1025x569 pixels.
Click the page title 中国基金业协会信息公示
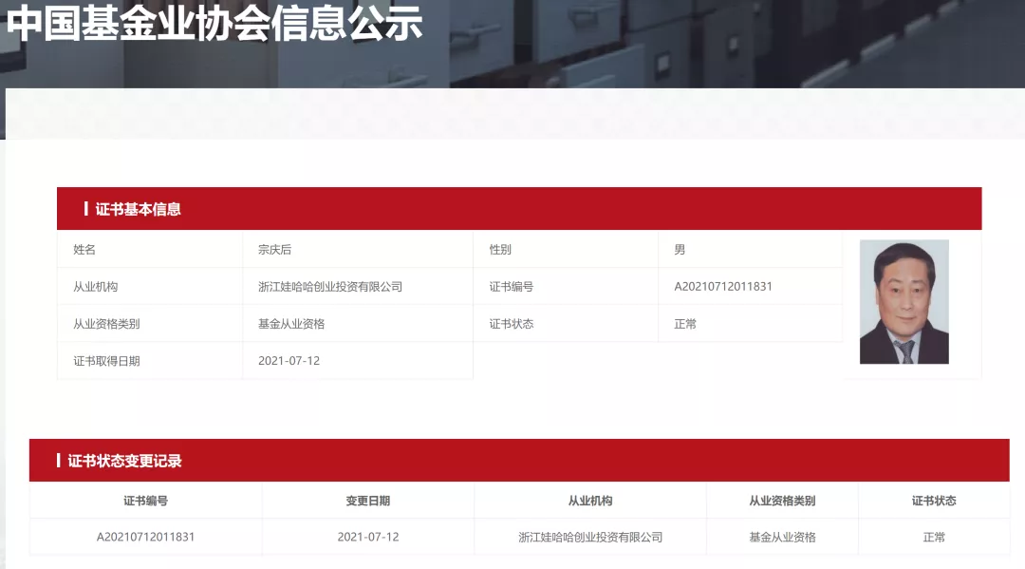point(214,23)
